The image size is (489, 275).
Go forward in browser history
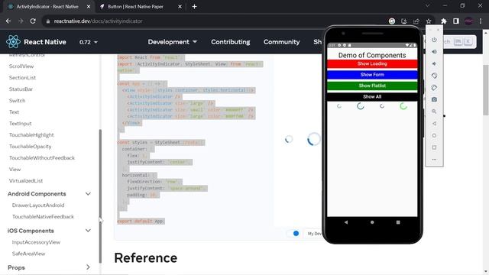pyautogui.click(x=21, y=21)
